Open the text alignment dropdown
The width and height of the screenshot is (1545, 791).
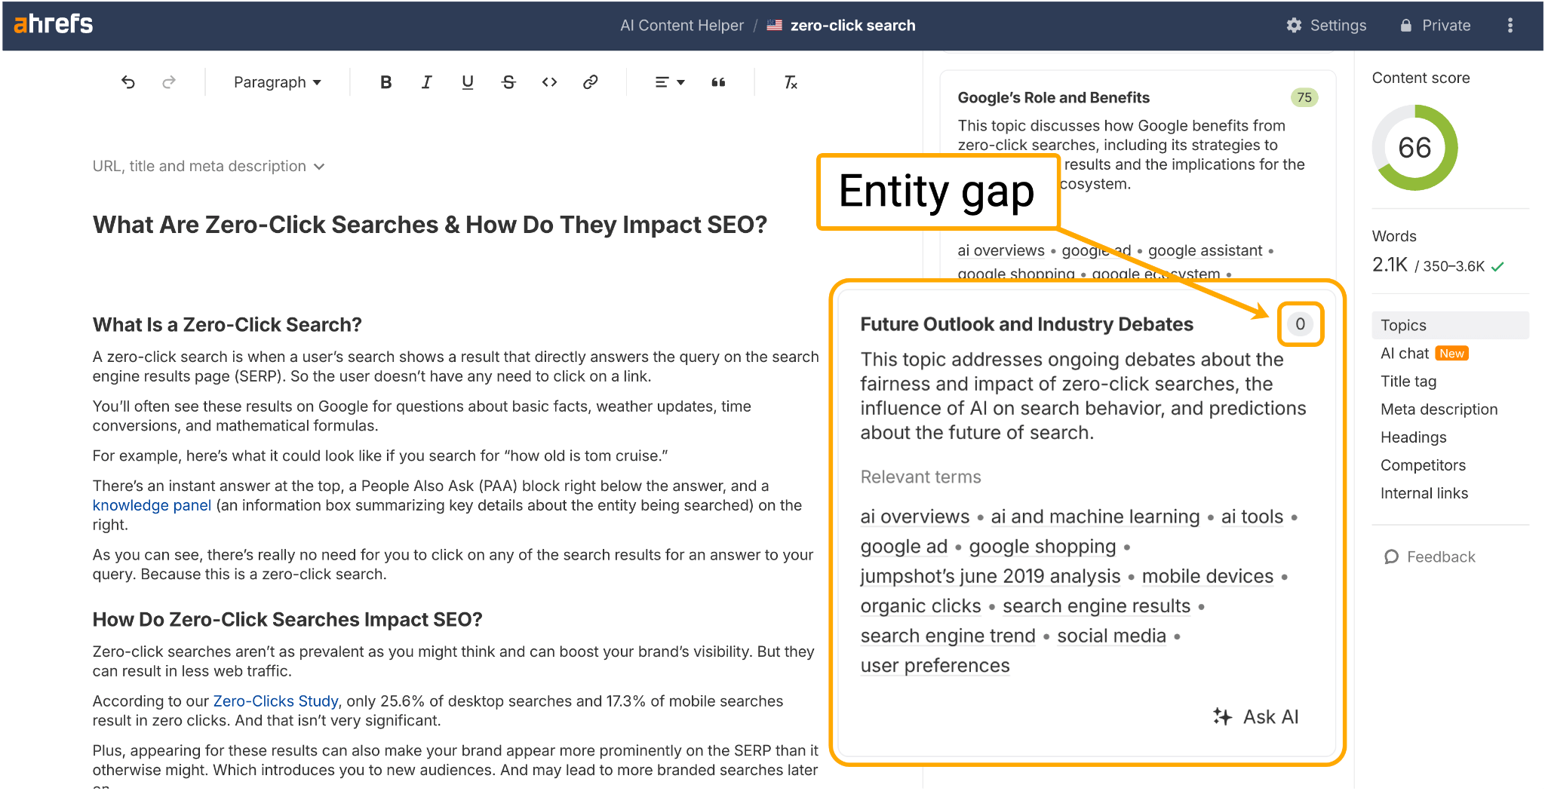coord(668,82)
